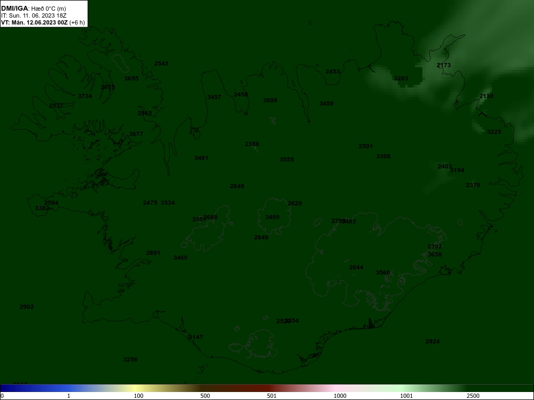Click the 3459 map value
Image resolution: width=534 pixels, height=400 pixels.
click(326, 103)
